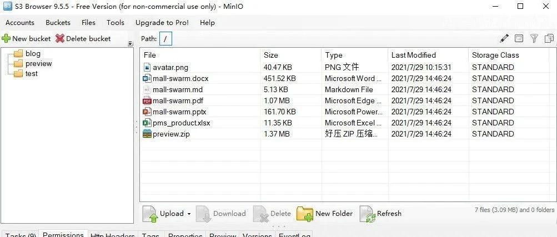Image resolution: width=557 pixels, height=237 pixels.
Task: Click the date '2021/7/29 10:15:31'
Action: coord(421,67)
